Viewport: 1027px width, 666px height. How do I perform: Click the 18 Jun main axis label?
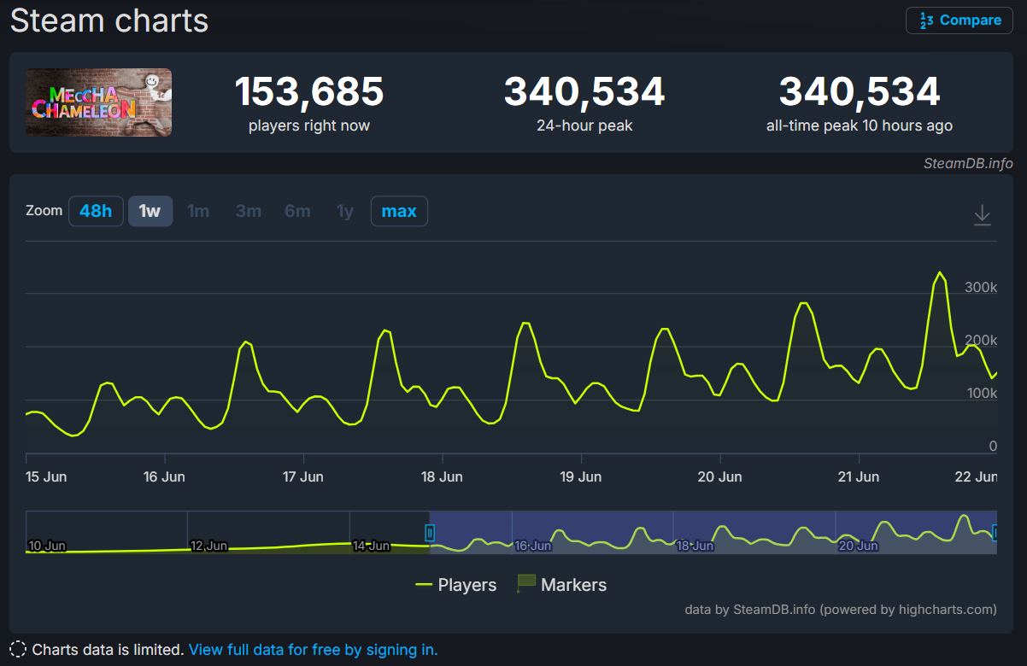coord(442,476)
